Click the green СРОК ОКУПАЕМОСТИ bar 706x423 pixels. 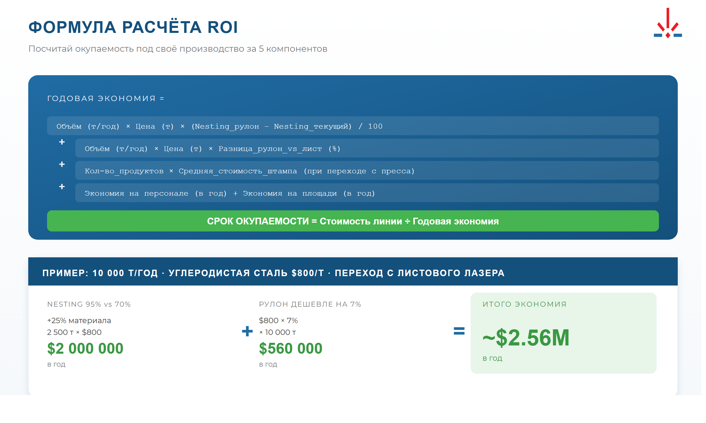tap(353, 221)
